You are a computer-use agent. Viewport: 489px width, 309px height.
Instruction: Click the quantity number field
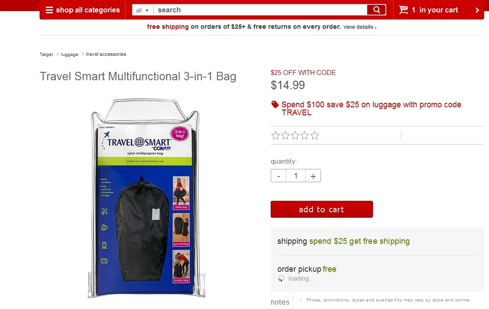pos(296,176)
